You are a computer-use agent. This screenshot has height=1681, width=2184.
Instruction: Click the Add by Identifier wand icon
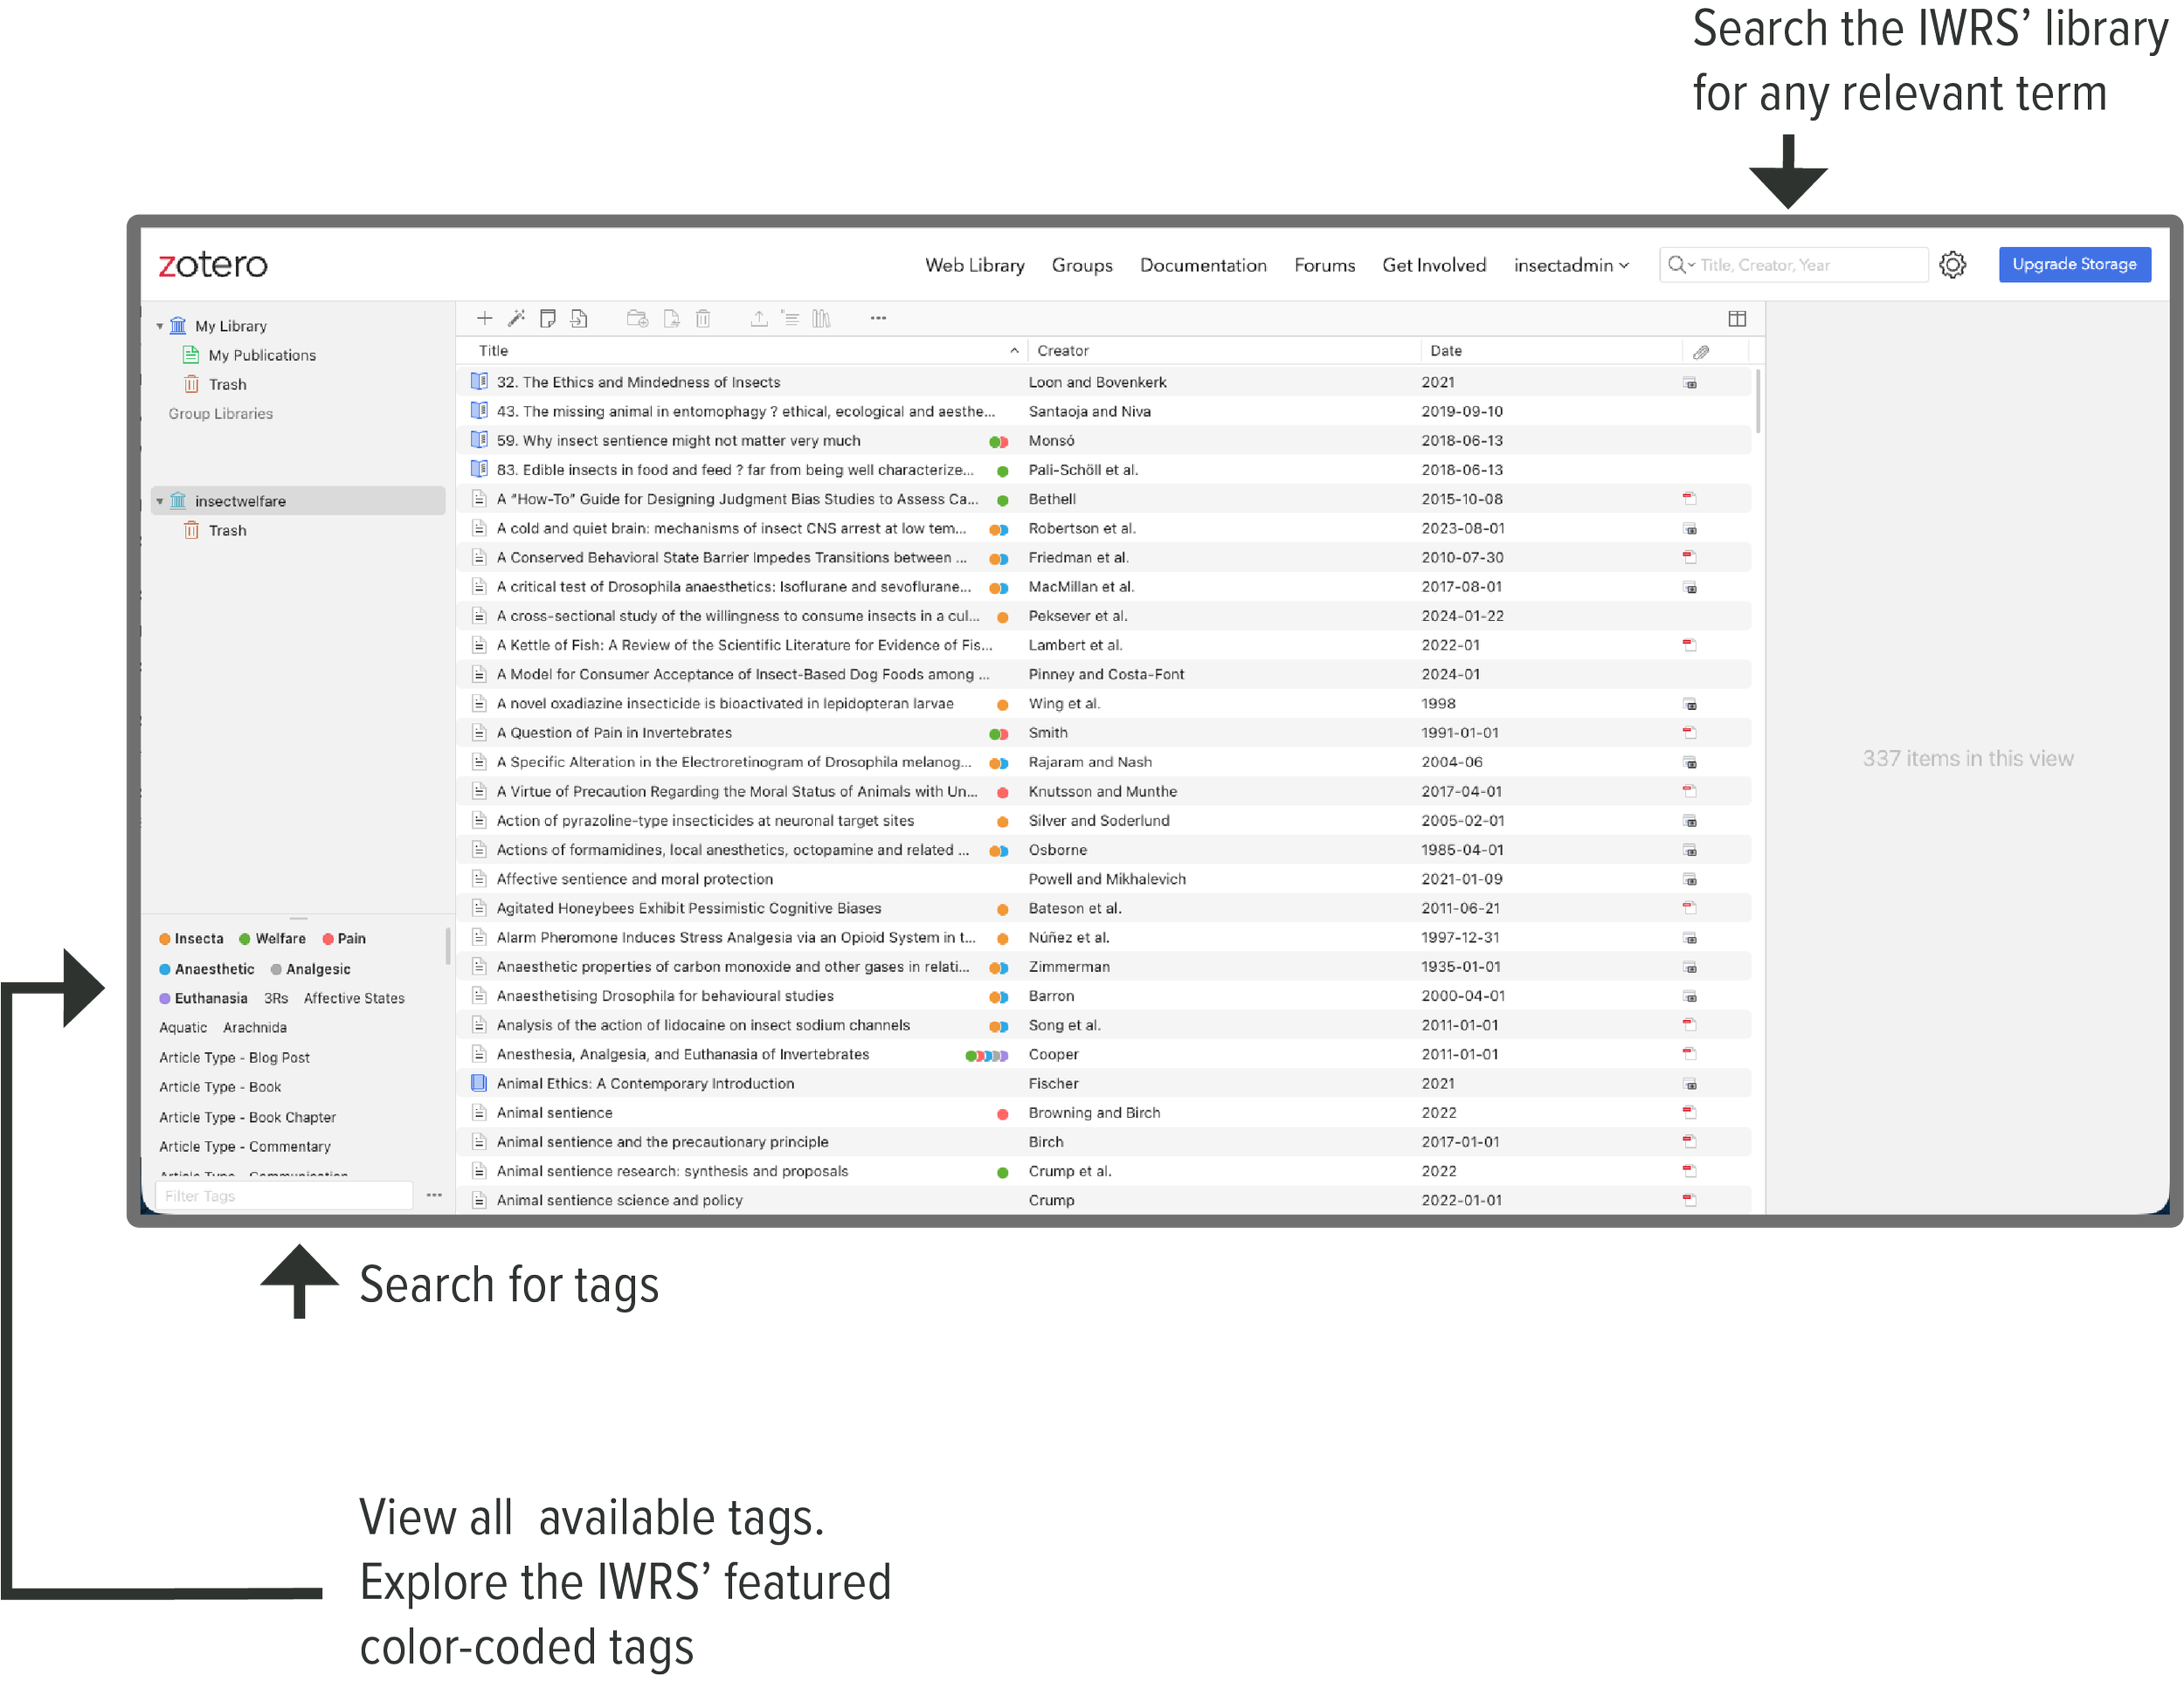(x=516, y=319)
